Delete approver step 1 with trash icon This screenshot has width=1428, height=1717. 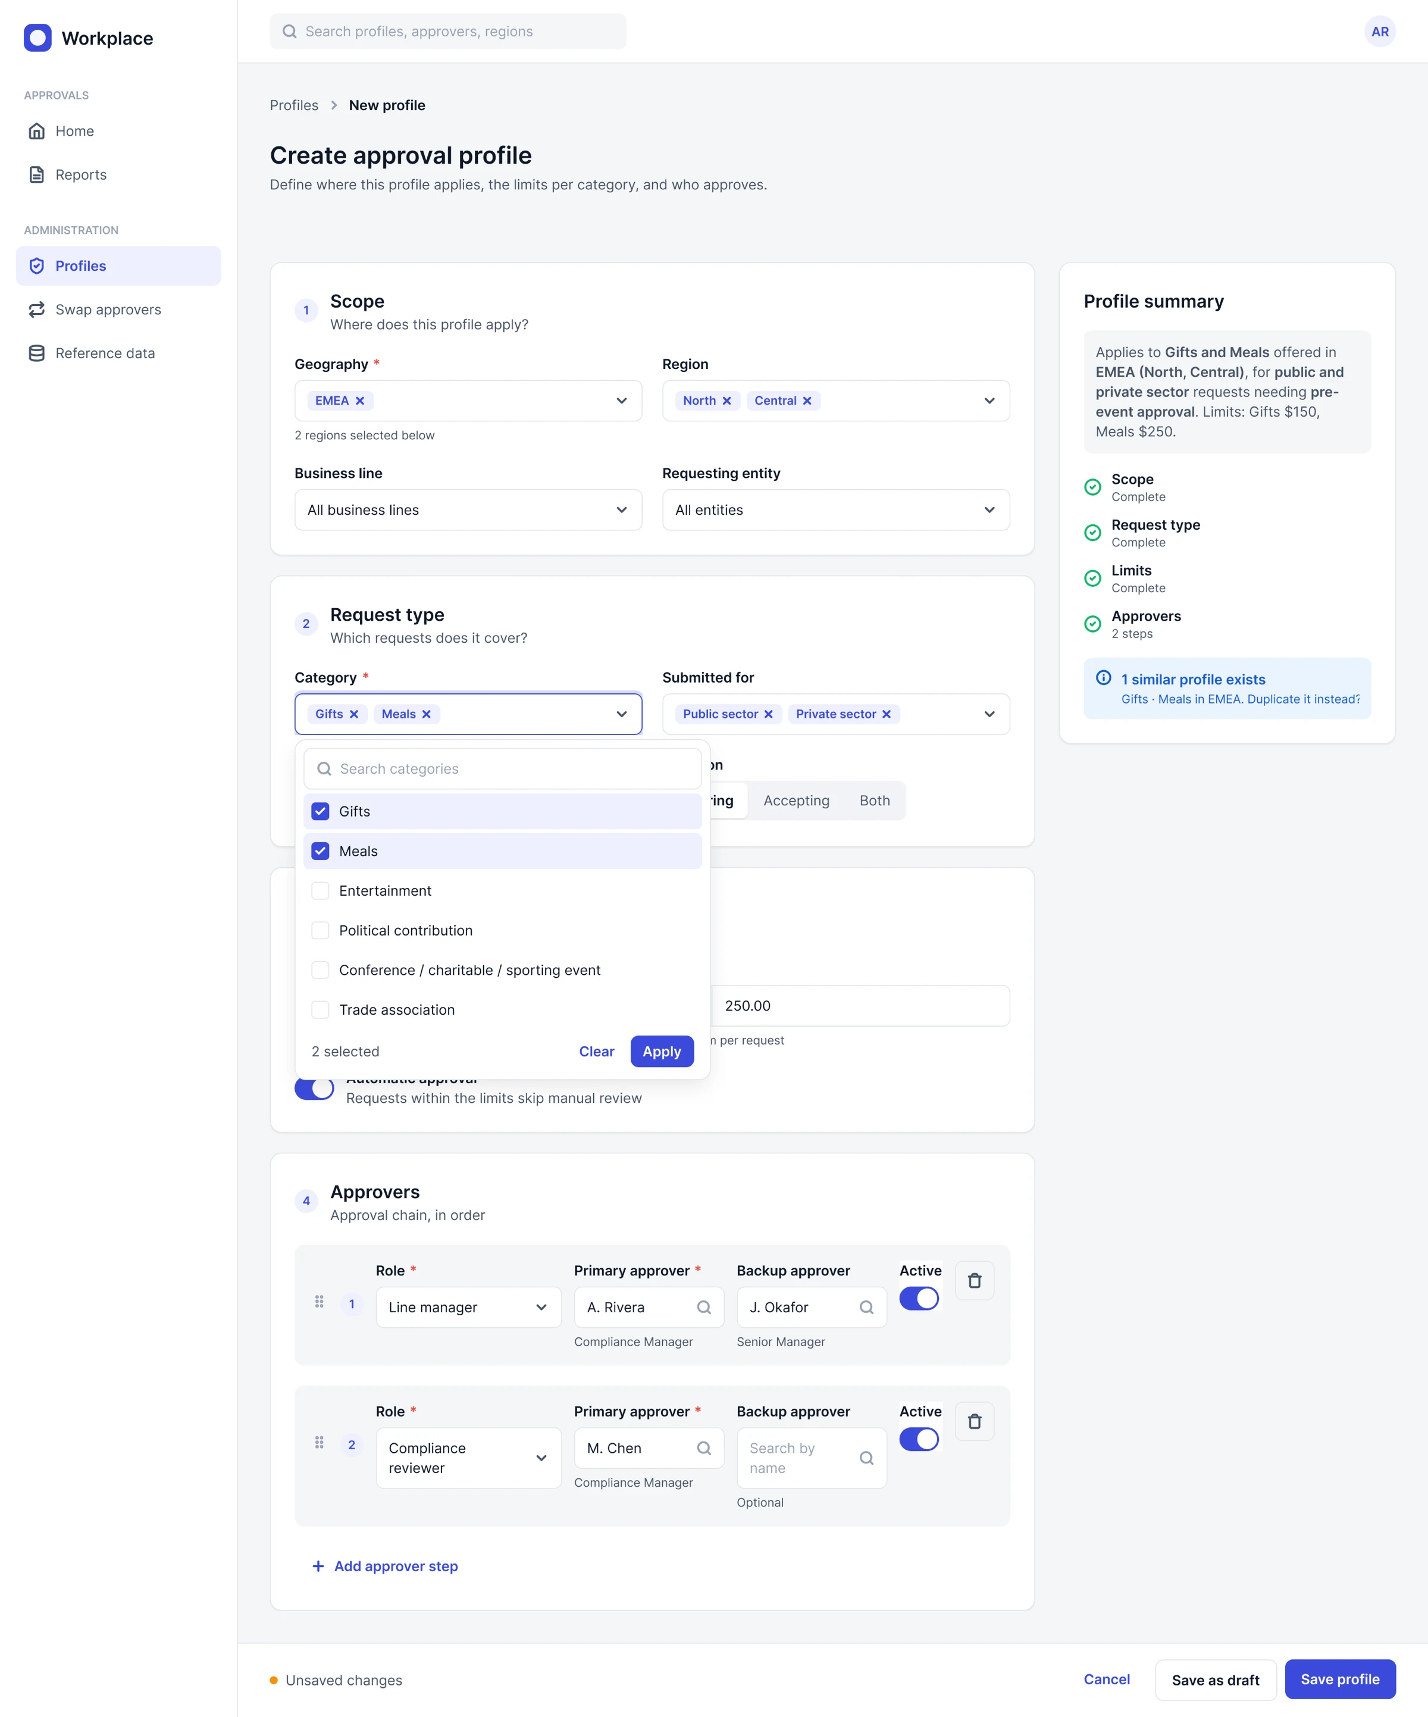pos(975,1280)
